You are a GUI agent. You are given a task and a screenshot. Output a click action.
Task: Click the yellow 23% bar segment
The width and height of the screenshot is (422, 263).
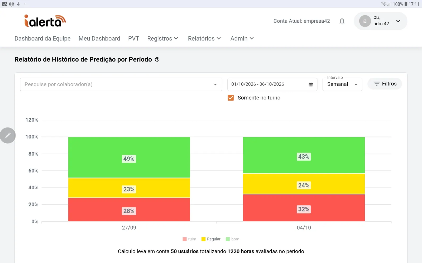pyautogui.click(x=129, y=188)
